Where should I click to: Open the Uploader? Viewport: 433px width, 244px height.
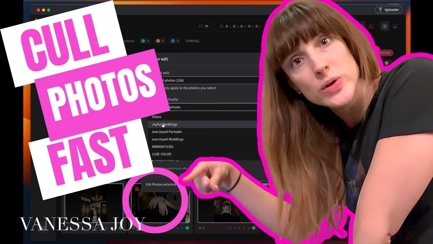(388, 10)
